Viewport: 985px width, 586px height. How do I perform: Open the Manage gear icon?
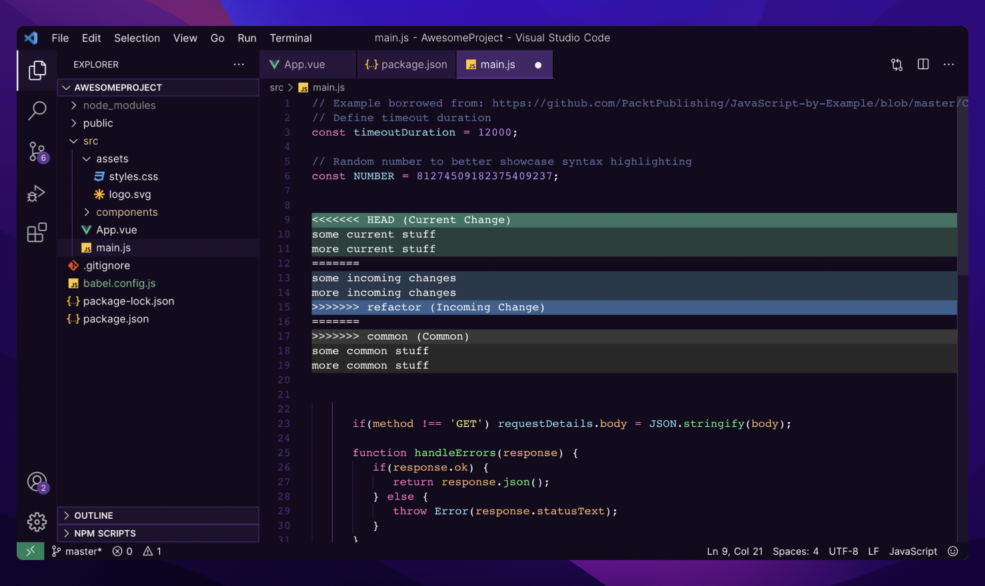point(37,521)
